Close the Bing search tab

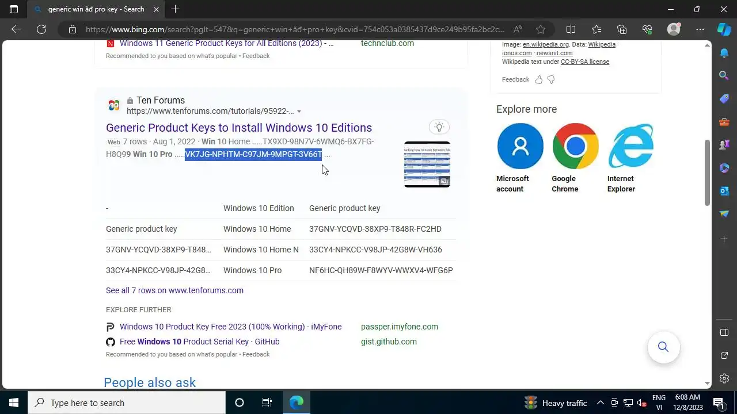[x=156, y=9]
